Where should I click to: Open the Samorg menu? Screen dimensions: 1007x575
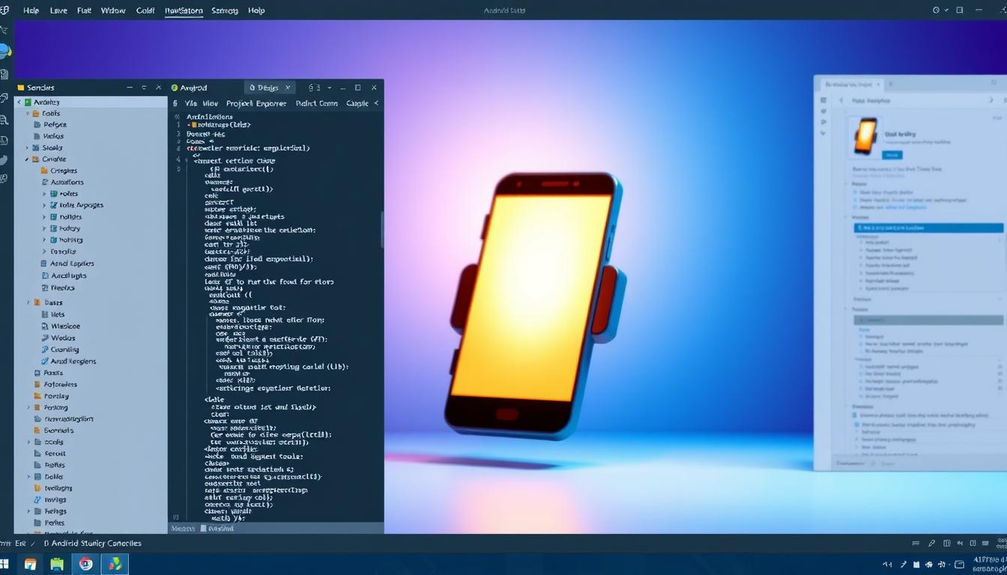(225, 10)
